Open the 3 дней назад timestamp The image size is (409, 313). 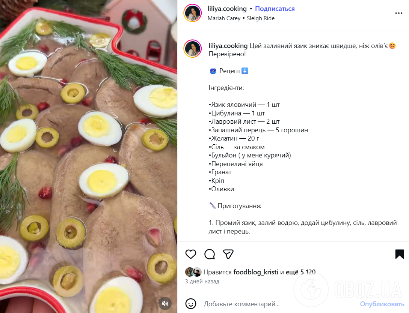point(202,282)
